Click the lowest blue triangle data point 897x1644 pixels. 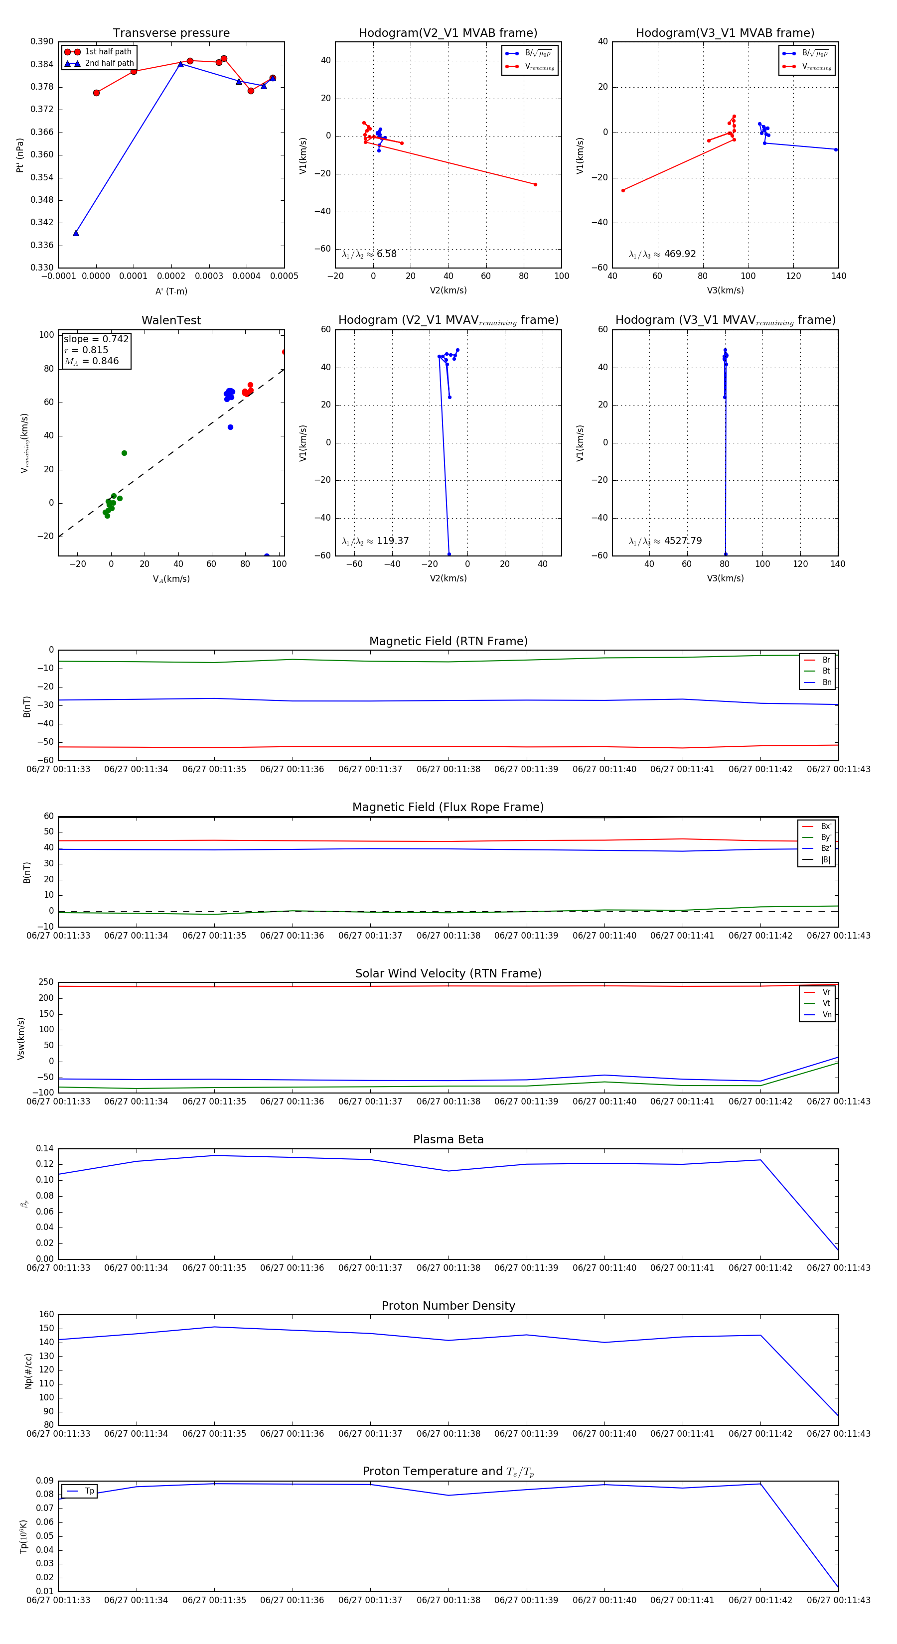(76, 234)
